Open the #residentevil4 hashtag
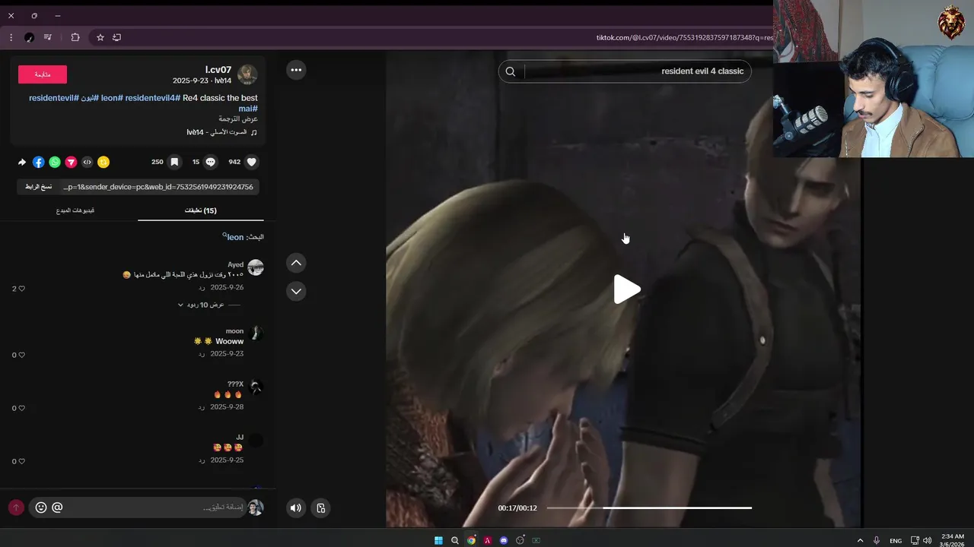Screen dimensions: 974x547 click(x=153, y=98)
